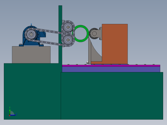
Task: Pick the upper sprocket beside the green ring
Action: pos(68,27)
